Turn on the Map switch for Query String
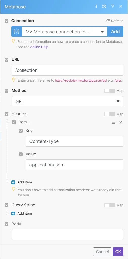The width and height of the screenshot is (128, 259). click(110, 205)
